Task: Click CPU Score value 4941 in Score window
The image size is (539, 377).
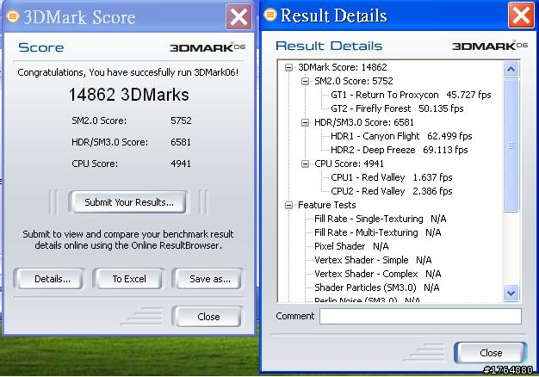Action: point(181,164)
